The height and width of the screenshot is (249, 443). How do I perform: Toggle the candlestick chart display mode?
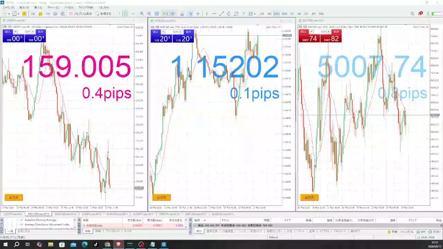pos(125,14)
